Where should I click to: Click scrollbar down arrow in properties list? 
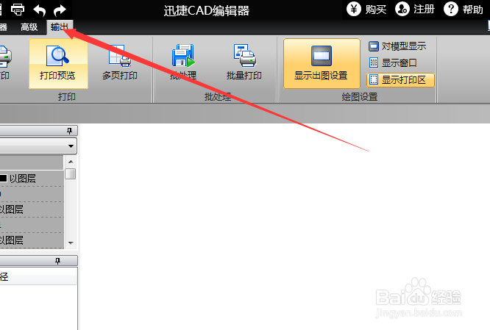[x=71, y=243]
